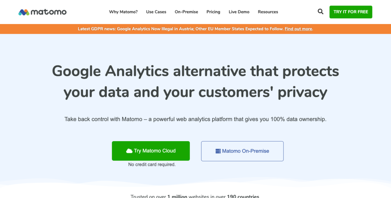
Task: Click the 'No credit card required' note
Action: (x=152, y=165)
